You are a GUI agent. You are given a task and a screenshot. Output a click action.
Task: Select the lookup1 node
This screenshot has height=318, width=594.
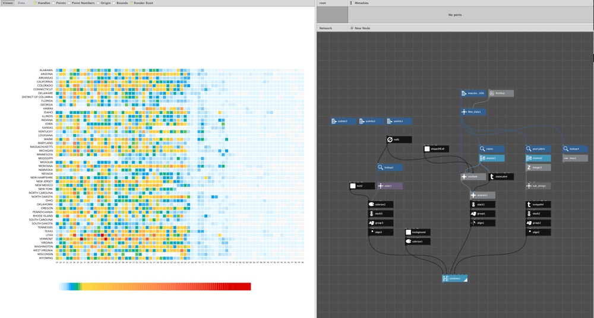pyautogui.click(x=390, y=167)
